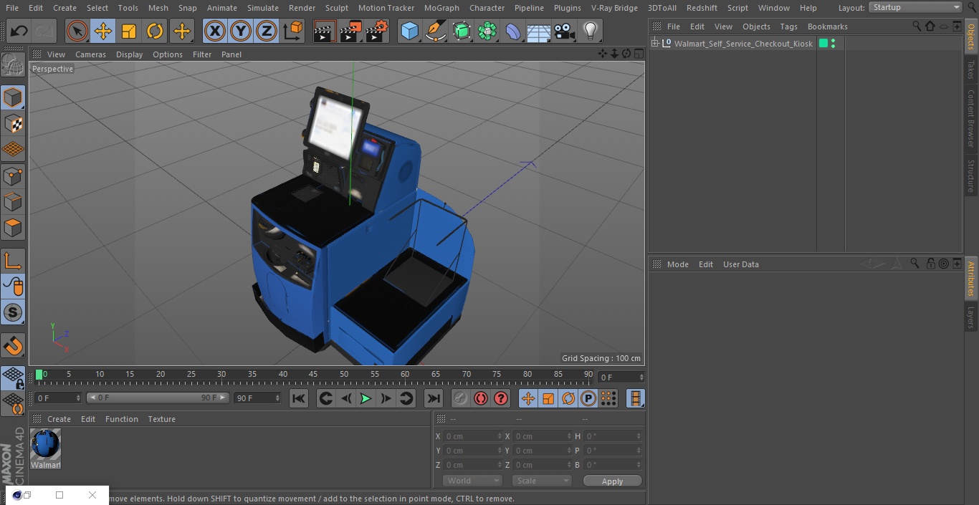Open material manager Texture menu
979x505 pixels.
coord(161,419)
